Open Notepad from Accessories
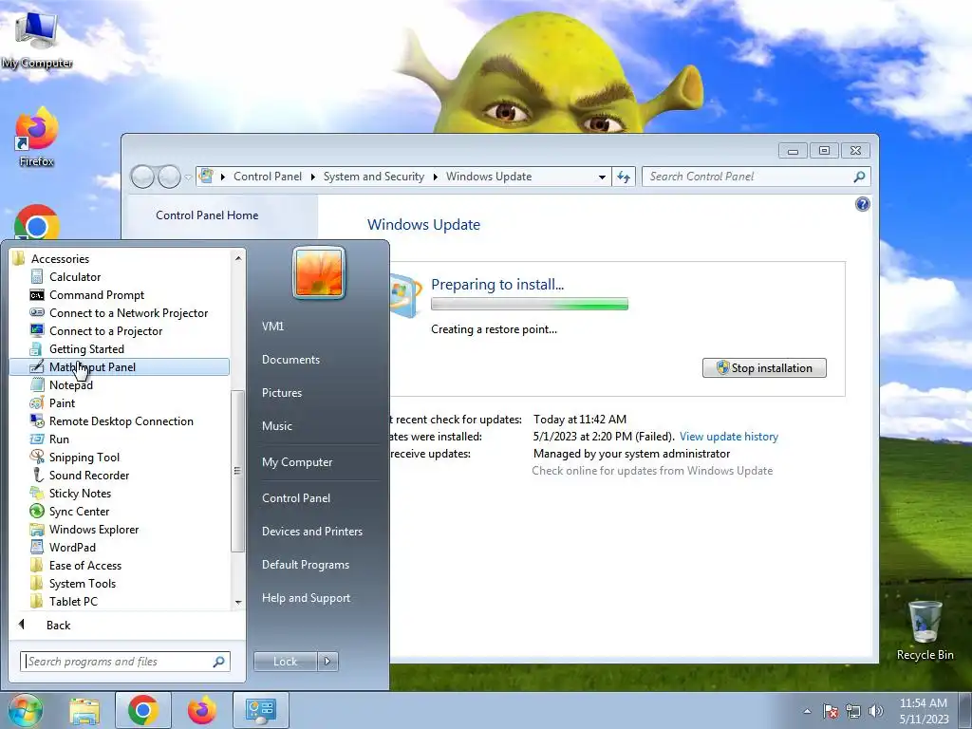This screenshot has height=729, width=972. (70, 385)
